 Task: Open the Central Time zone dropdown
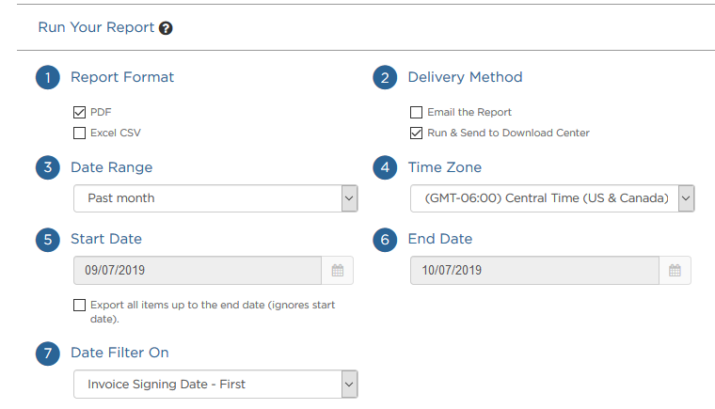pyautogui.click(x=552, y=198)
